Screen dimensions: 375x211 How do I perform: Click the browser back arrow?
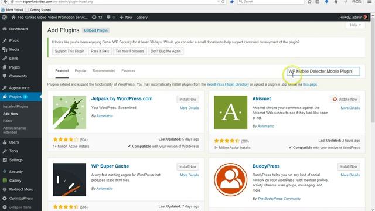[5, 2]
